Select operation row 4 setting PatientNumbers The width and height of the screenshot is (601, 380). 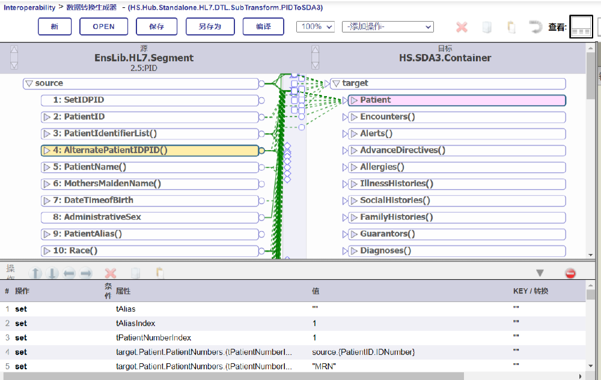[x=204, y=352]
